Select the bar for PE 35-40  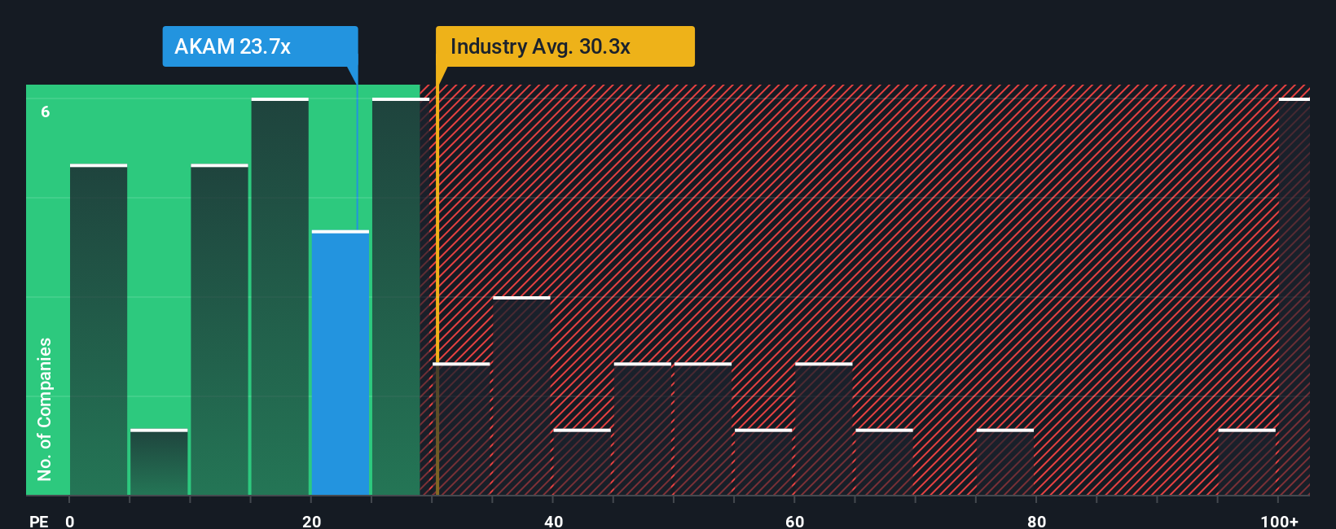(x=521, y=396)
